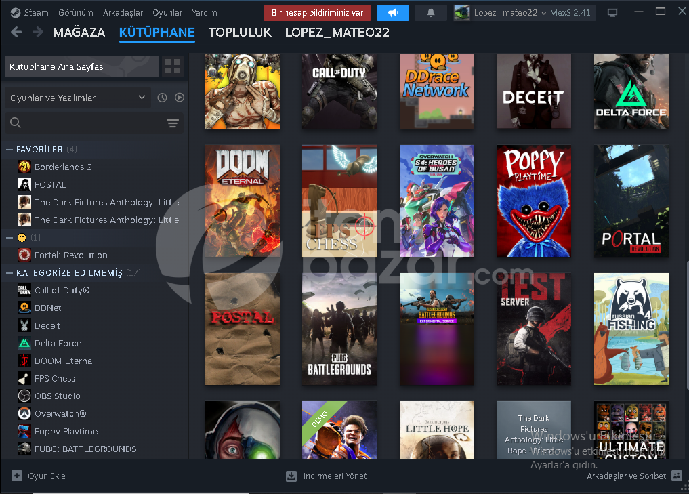The height and width of the screenshot is (494, 689).
Task: Click İndirmeleri Yönet link
Action: [x=335, y=476]
